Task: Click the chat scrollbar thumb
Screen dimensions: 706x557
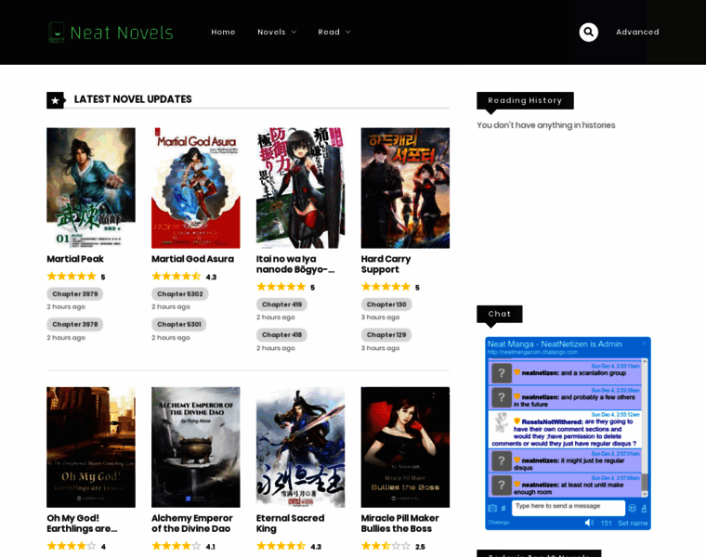Action: click(645, 483)
